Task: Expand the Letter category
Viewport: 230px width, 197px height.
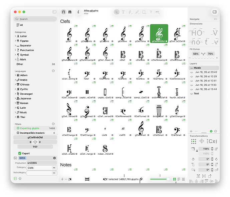Action: tap(15, 36)
